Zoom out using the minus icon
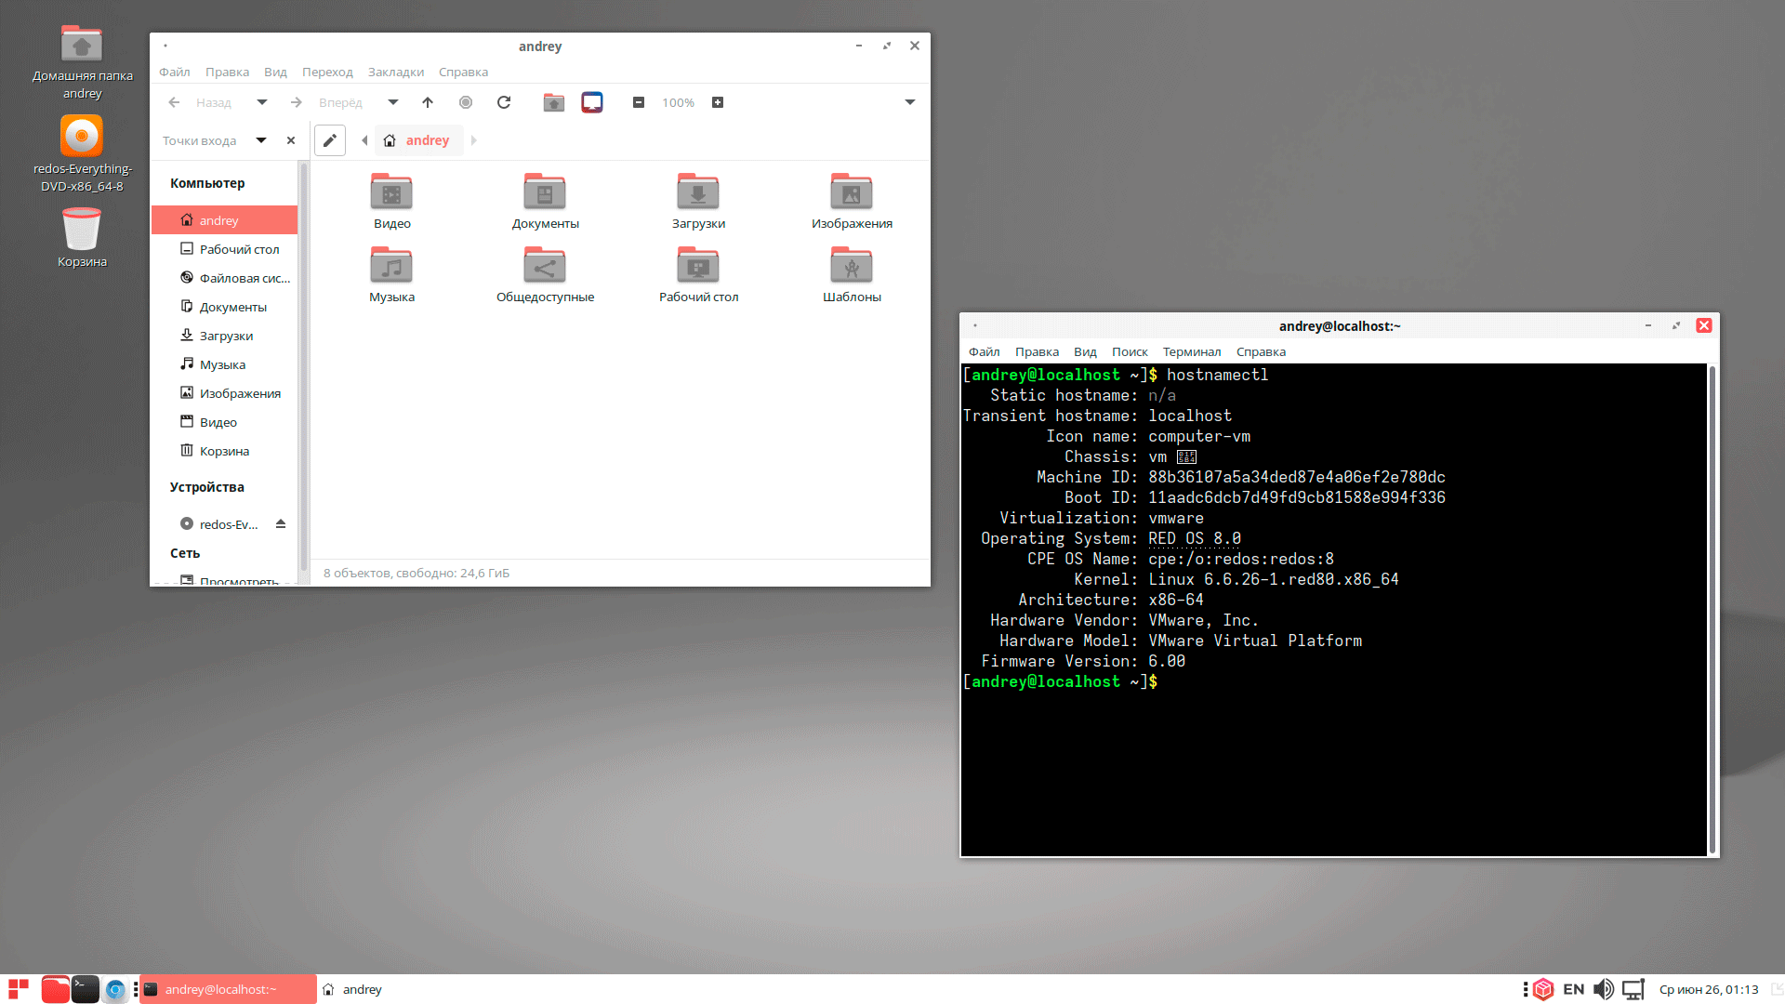Viewport: 1785px width, 1004px height. (x=639, y=102)
